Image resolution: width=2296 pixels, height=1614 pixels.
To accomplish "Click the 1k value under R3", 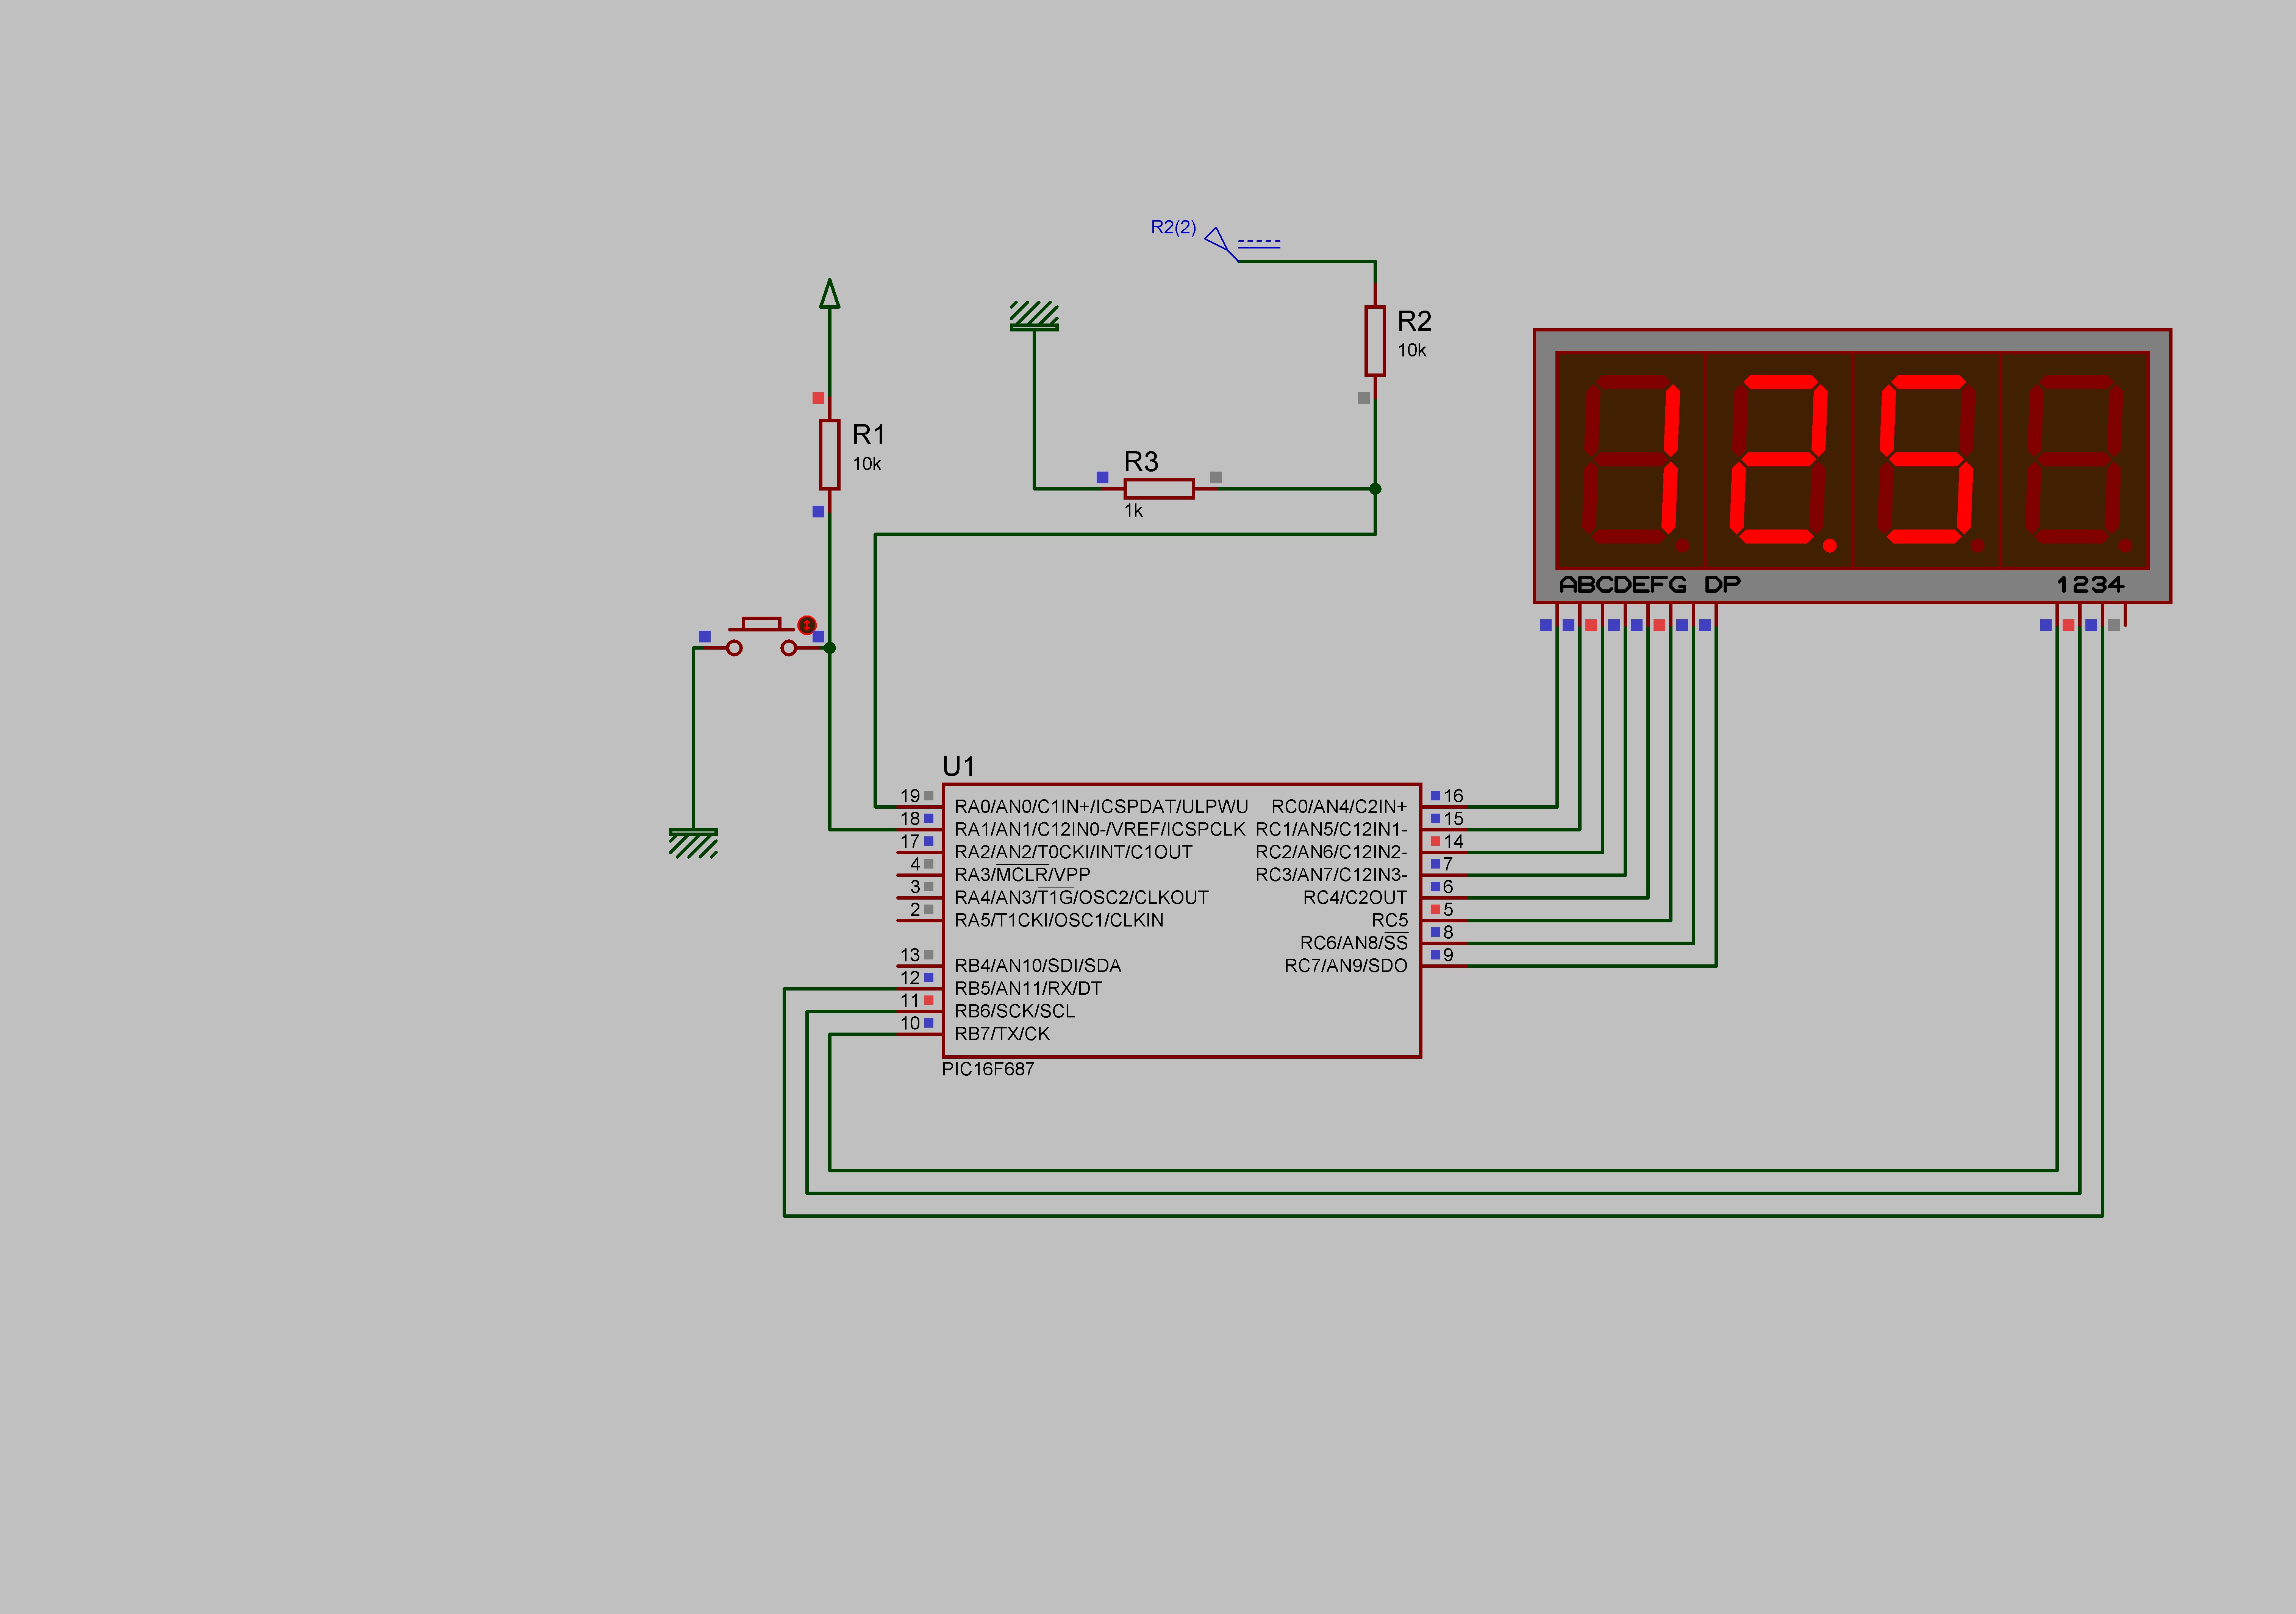I will click(x=1133, y=511).
